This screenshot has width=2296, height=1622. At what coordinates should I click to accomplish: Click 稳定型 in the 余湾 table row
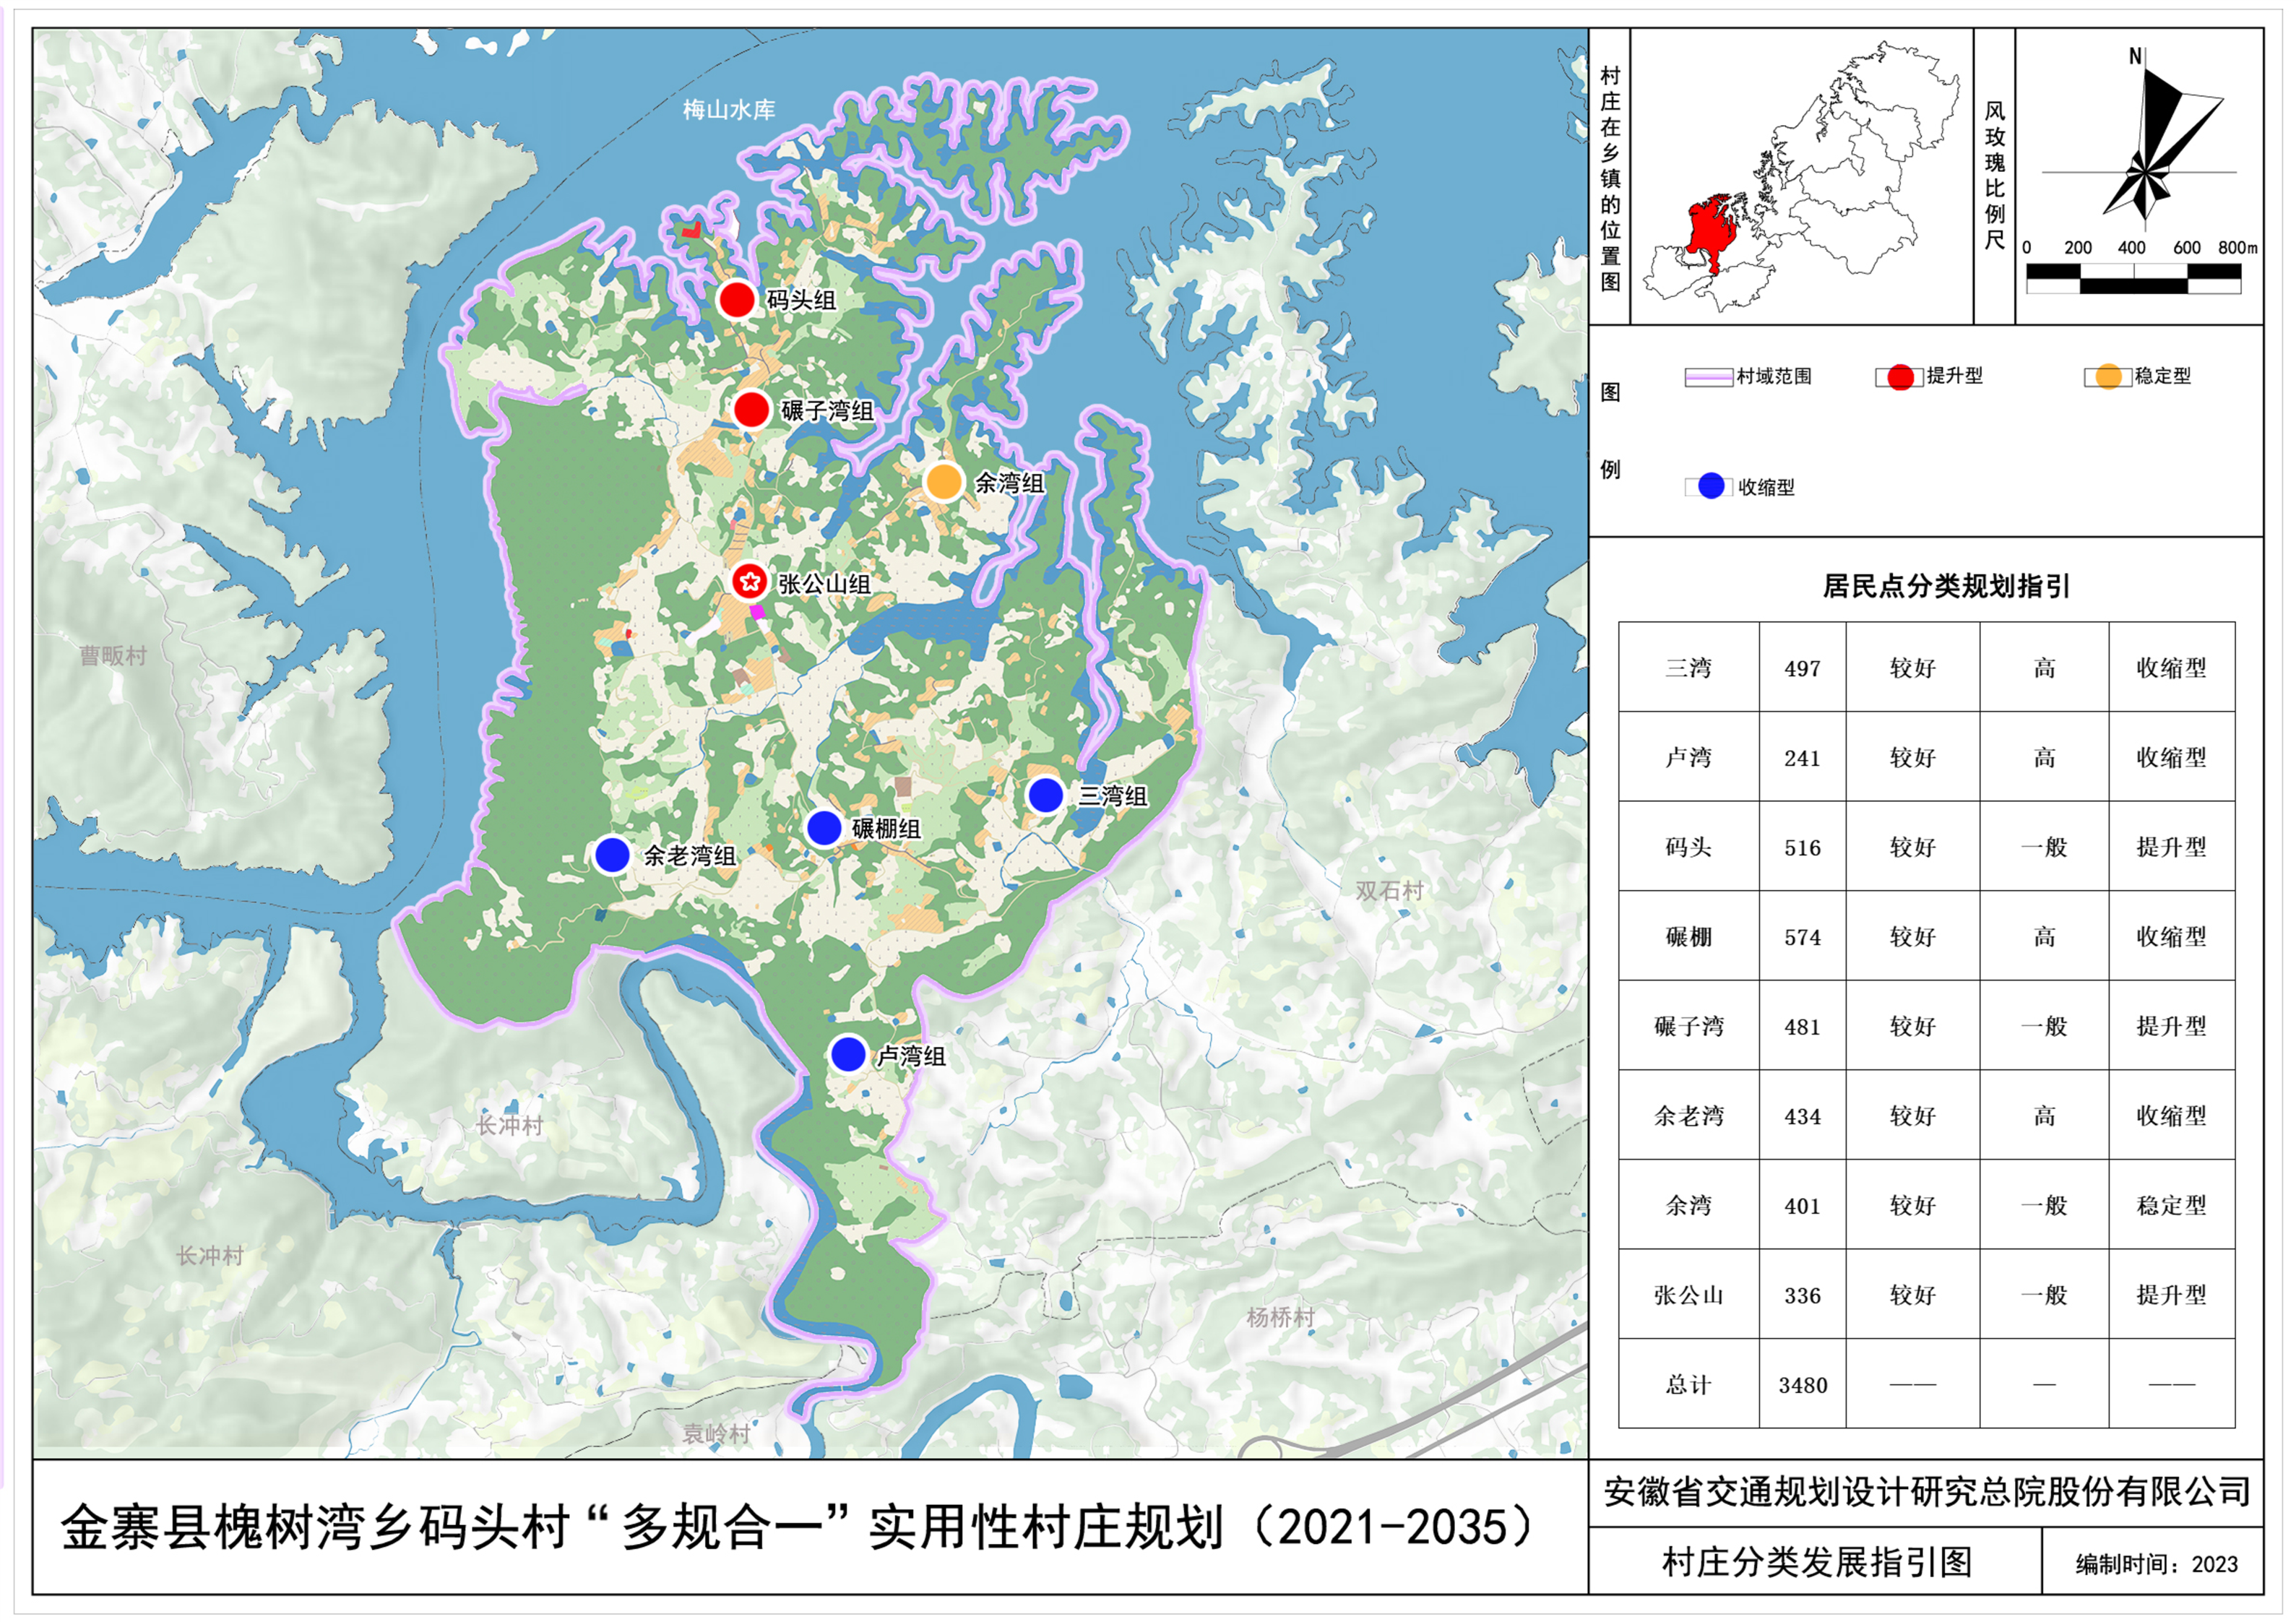coord(2171,1205)
